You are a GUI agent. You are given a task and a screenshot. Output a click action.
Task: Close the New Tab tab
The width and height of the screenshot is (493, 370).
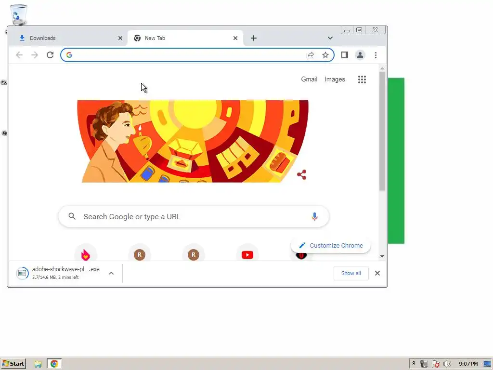point(235,38)
